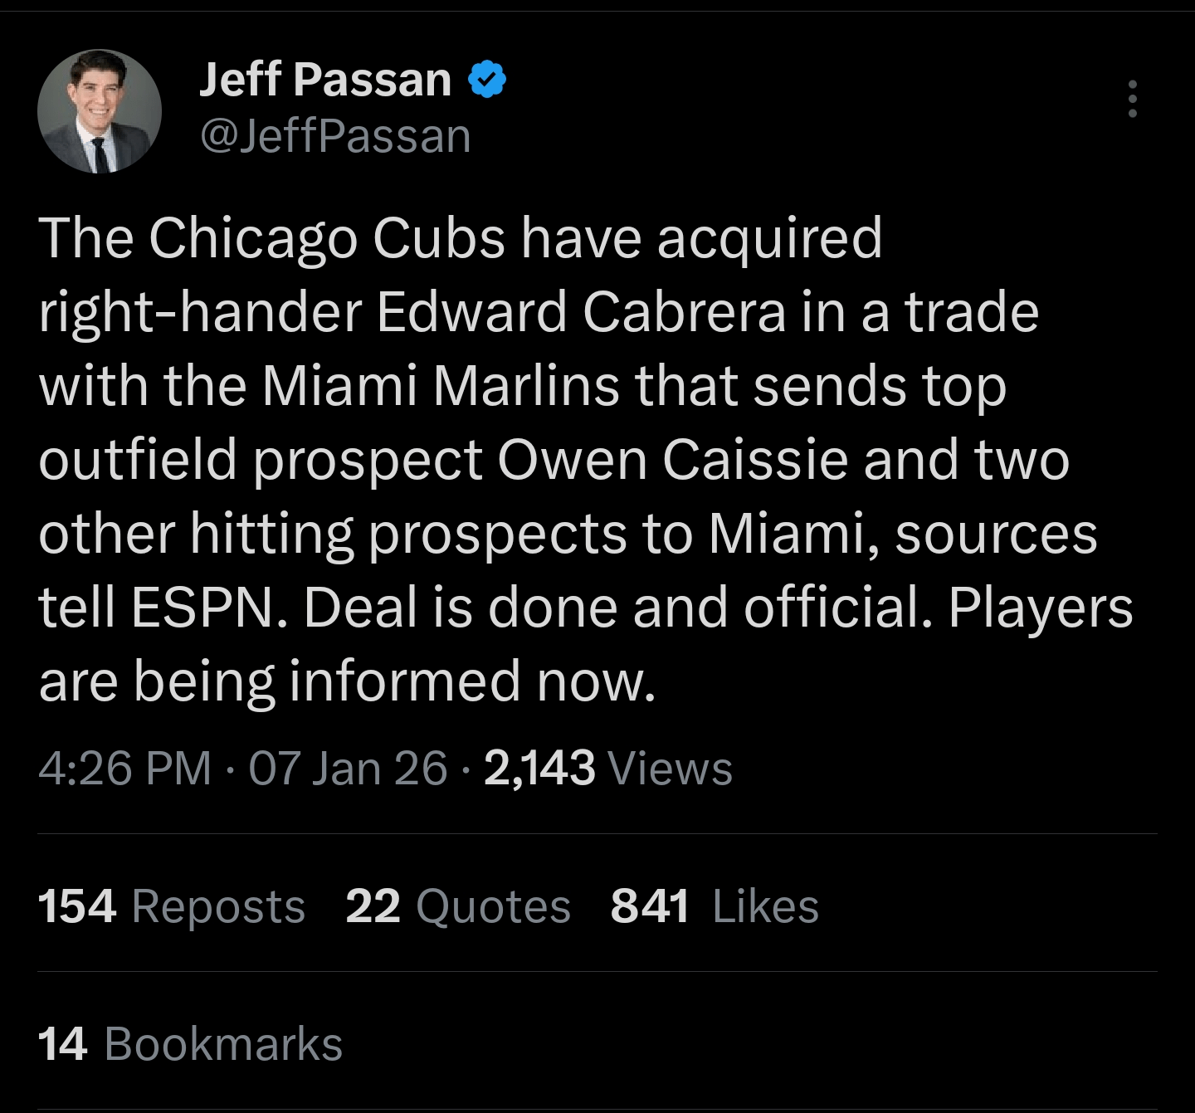Open the three-dot more options menu
Viewport: 1195px width, 1113px height.
[x=1132, y=99]
